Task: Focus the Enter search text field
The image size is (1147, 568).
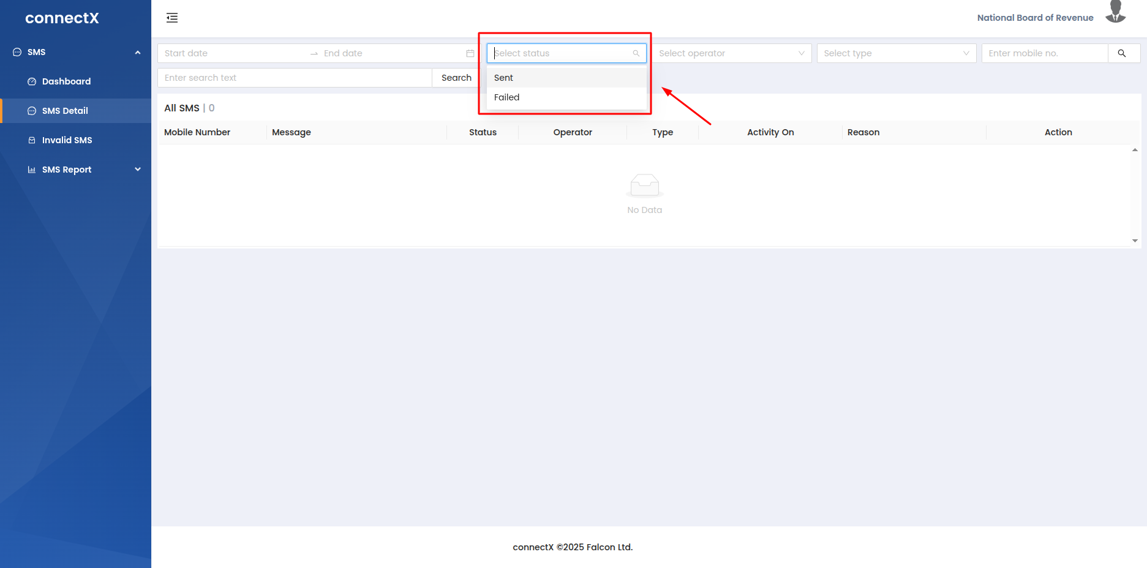Action: pyautogui.click(x=295, y=78)
